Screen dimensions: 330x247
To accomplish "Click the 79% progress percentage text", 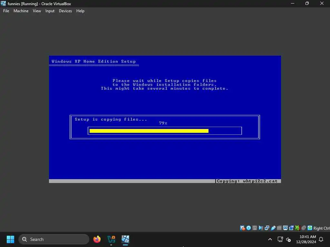I will pyautogui.click(x=163, y=123).
